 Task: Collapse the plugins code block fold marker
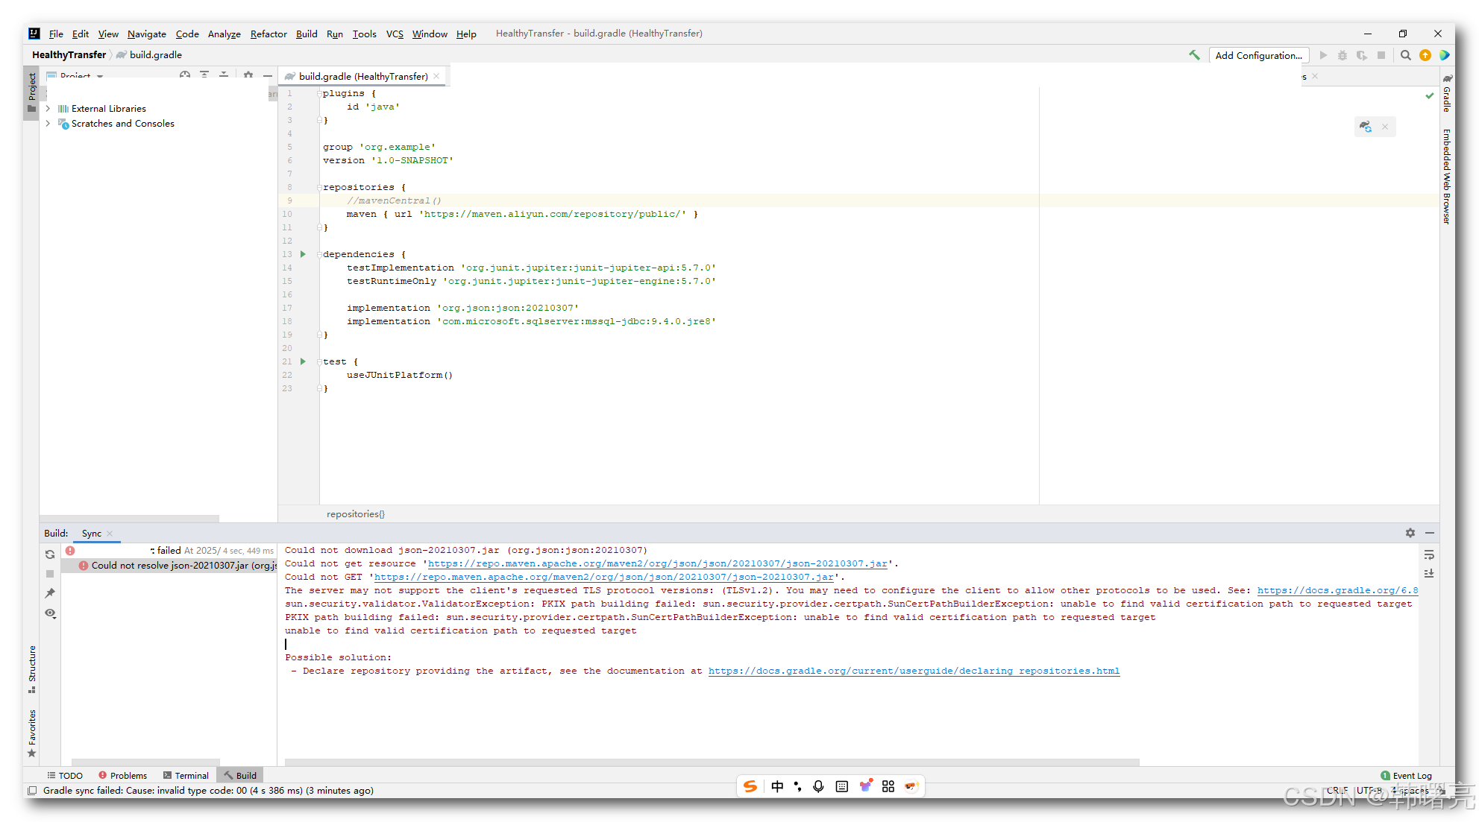pyautogui.click(x=318, y=93)
